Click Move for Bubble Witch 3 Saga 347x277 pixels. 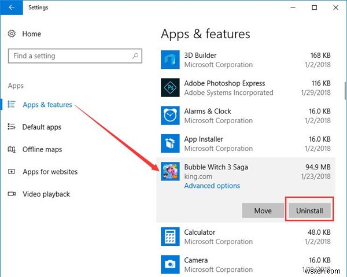coord(263,210)
